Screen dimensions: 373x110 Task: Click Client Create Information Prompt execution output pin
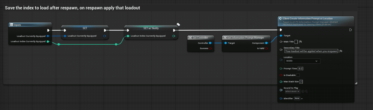pyautogui.click(x=351, y=30)
